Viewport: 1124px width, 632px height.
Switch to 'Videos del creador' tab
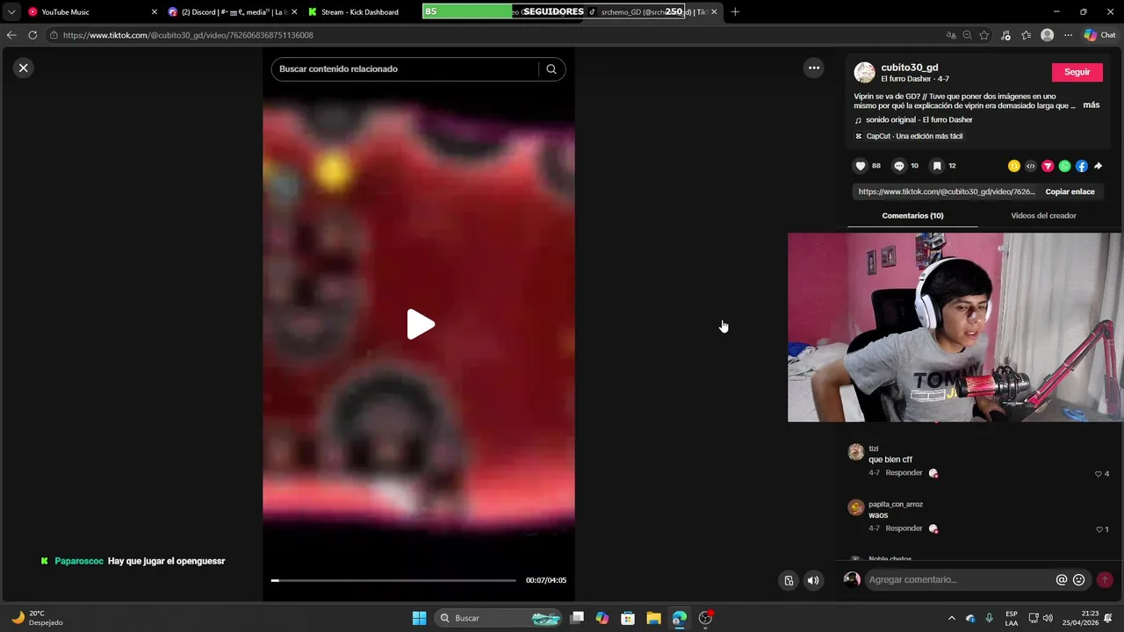1043,215
